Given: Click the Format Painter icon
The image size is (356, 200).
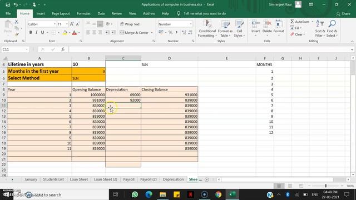Looking at the screenshot, I should (x=16, y=34).
